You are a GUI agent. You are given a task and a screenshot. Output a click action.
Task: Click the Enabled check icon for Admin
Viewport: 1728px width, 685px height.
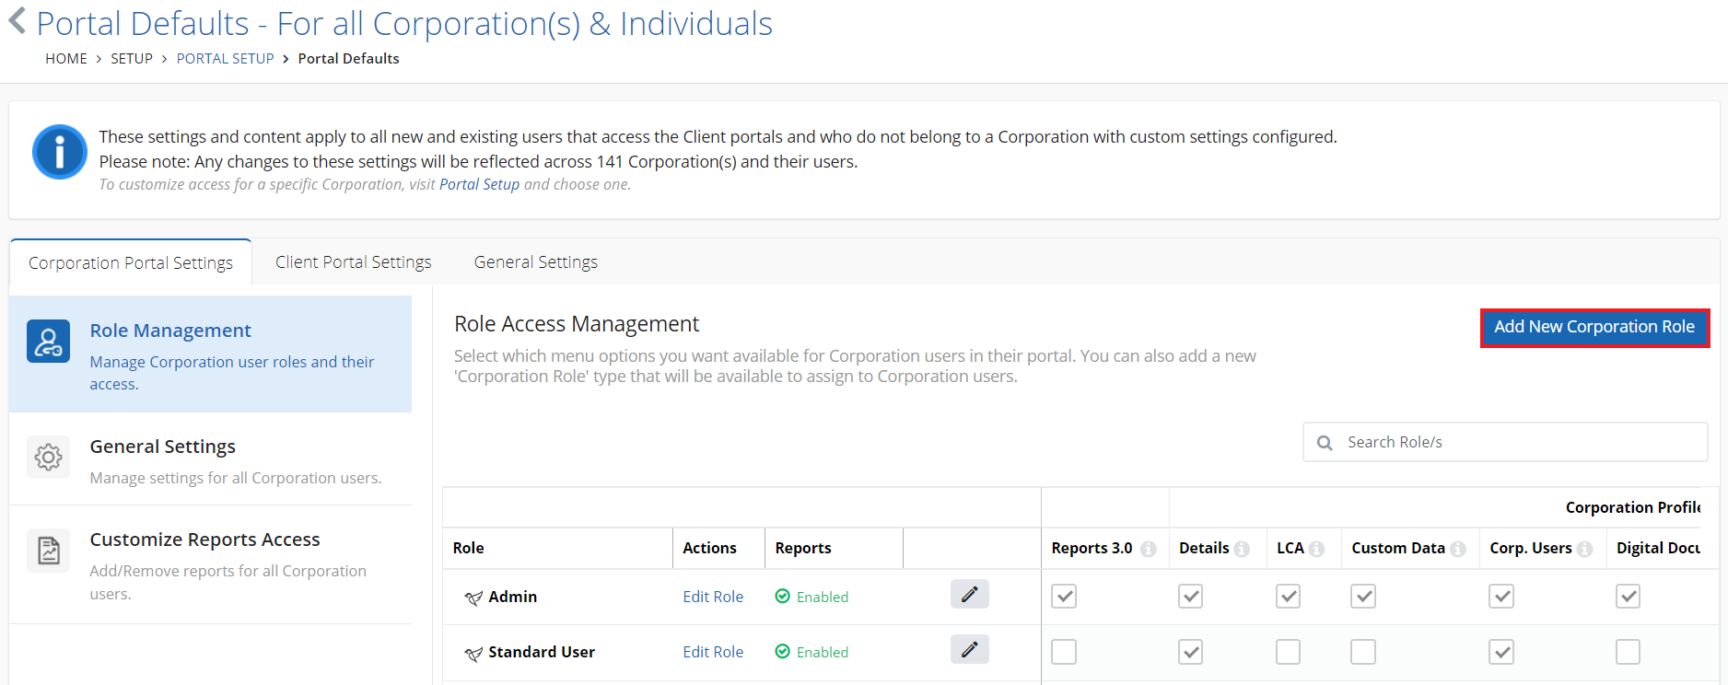pos(783,596)
